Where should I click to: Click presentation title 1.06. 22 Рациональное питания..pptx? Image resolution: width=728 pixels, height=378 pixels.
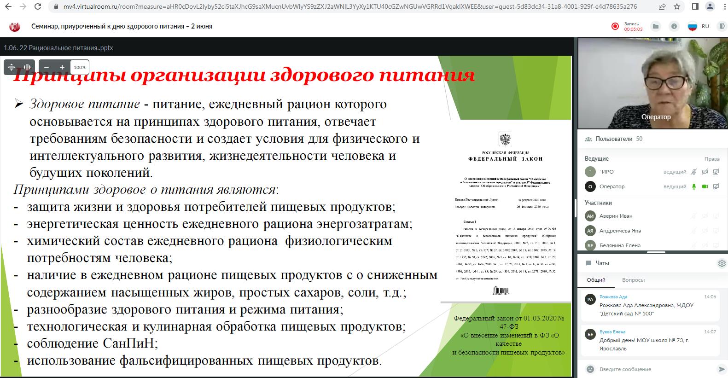pos(58,48)
